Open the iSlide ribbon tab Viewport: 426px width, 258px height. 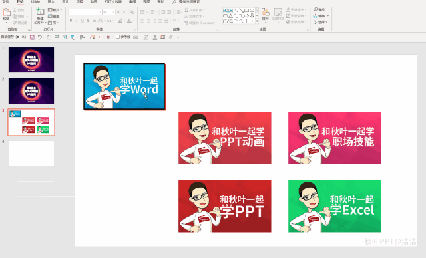click(35, 1)
